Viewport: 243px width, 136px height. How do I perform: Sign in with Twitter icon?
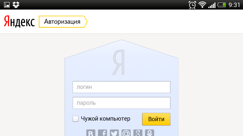click(114, 133)
